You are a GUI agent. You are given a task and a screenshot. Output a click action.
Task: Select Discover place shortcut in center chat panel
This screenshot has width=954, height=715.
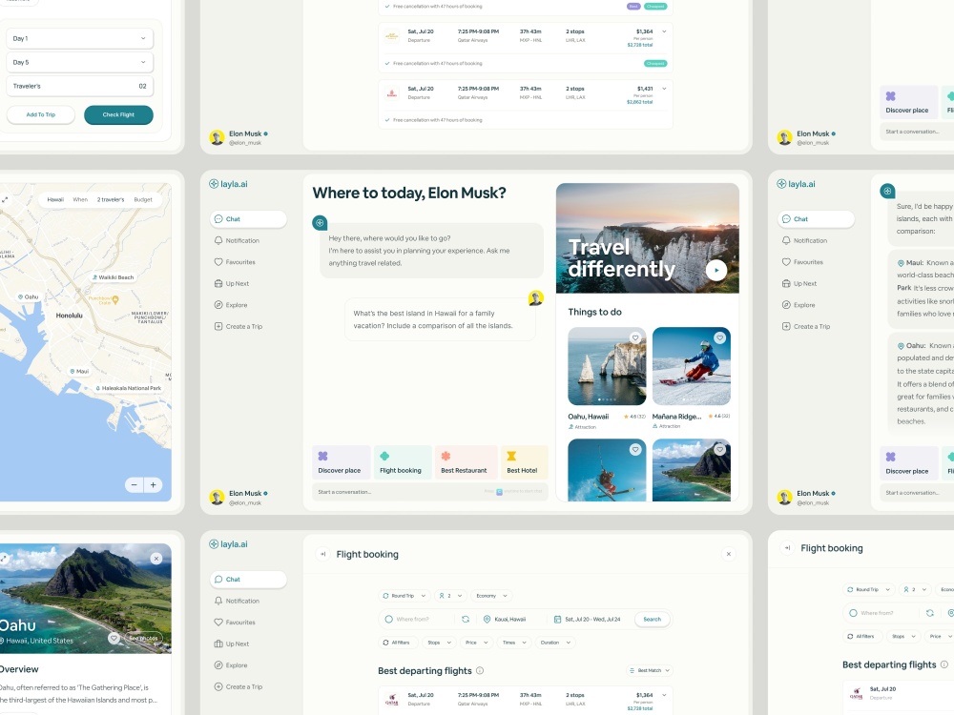click(341, 462)
